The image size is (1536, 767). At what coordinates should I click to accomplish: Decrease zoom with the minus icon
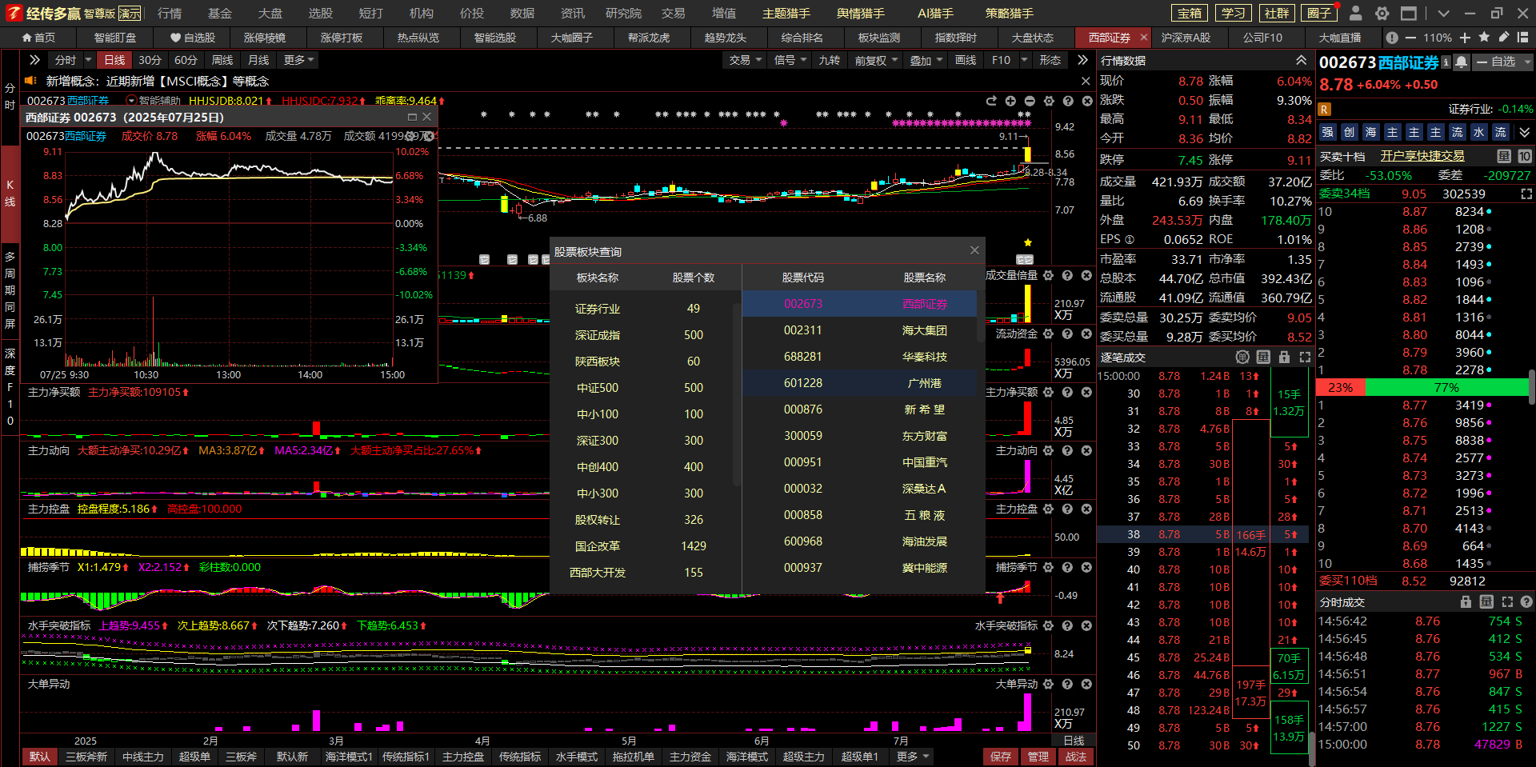(1410, 38)
